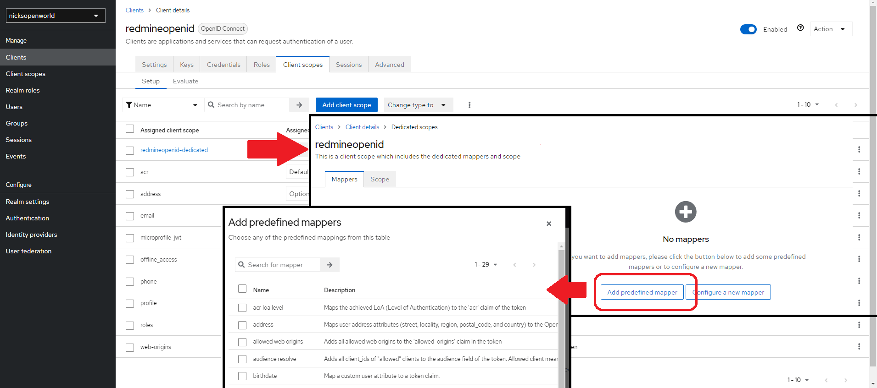Open Realm settings in the sidebar
This screenshot has height=388, width=877.
click(28, 202)
